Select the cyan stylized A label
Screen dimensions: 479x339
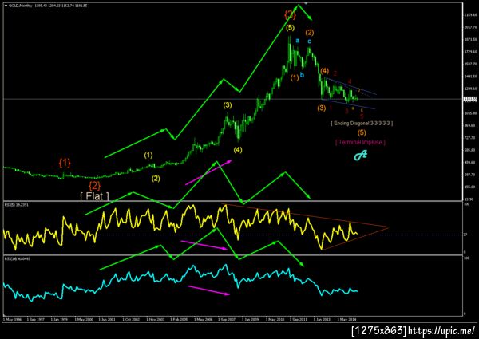click(361, 156)
